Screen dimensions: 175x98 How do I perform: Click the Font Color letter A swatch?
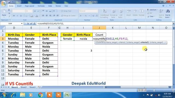pyautogui.click(x=37, y=16)
